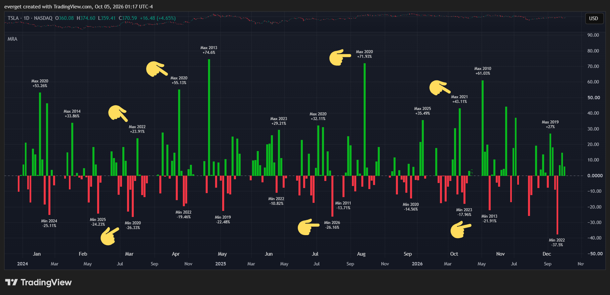
Task: Select the "+71.93%" Max 2020 label
Action: tap(364, 54)
